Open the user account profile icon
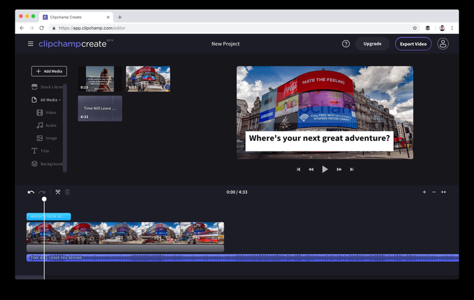Image resolution: width=474 pixels, height=300 pixels. (x=443, y=44)
